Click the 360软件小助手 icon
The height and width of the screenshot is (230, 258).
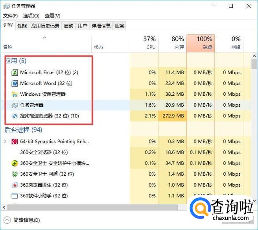click(15, 196)
